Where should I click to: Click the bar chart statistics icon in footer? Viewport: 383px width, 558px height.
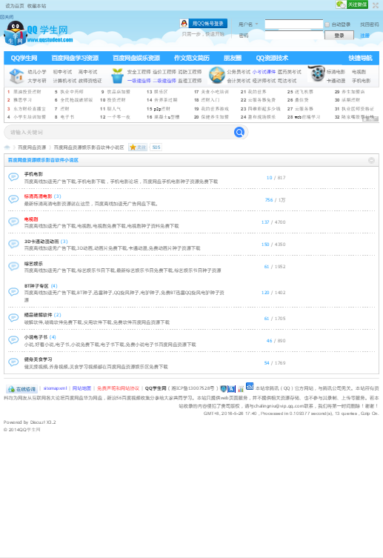[241, 388]
